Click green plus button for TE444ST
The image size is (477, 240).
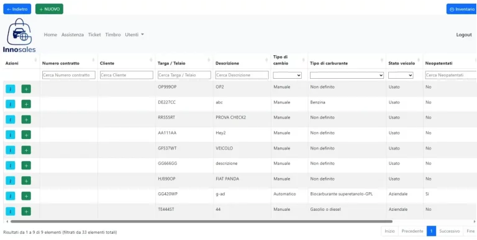coord(26,211)
